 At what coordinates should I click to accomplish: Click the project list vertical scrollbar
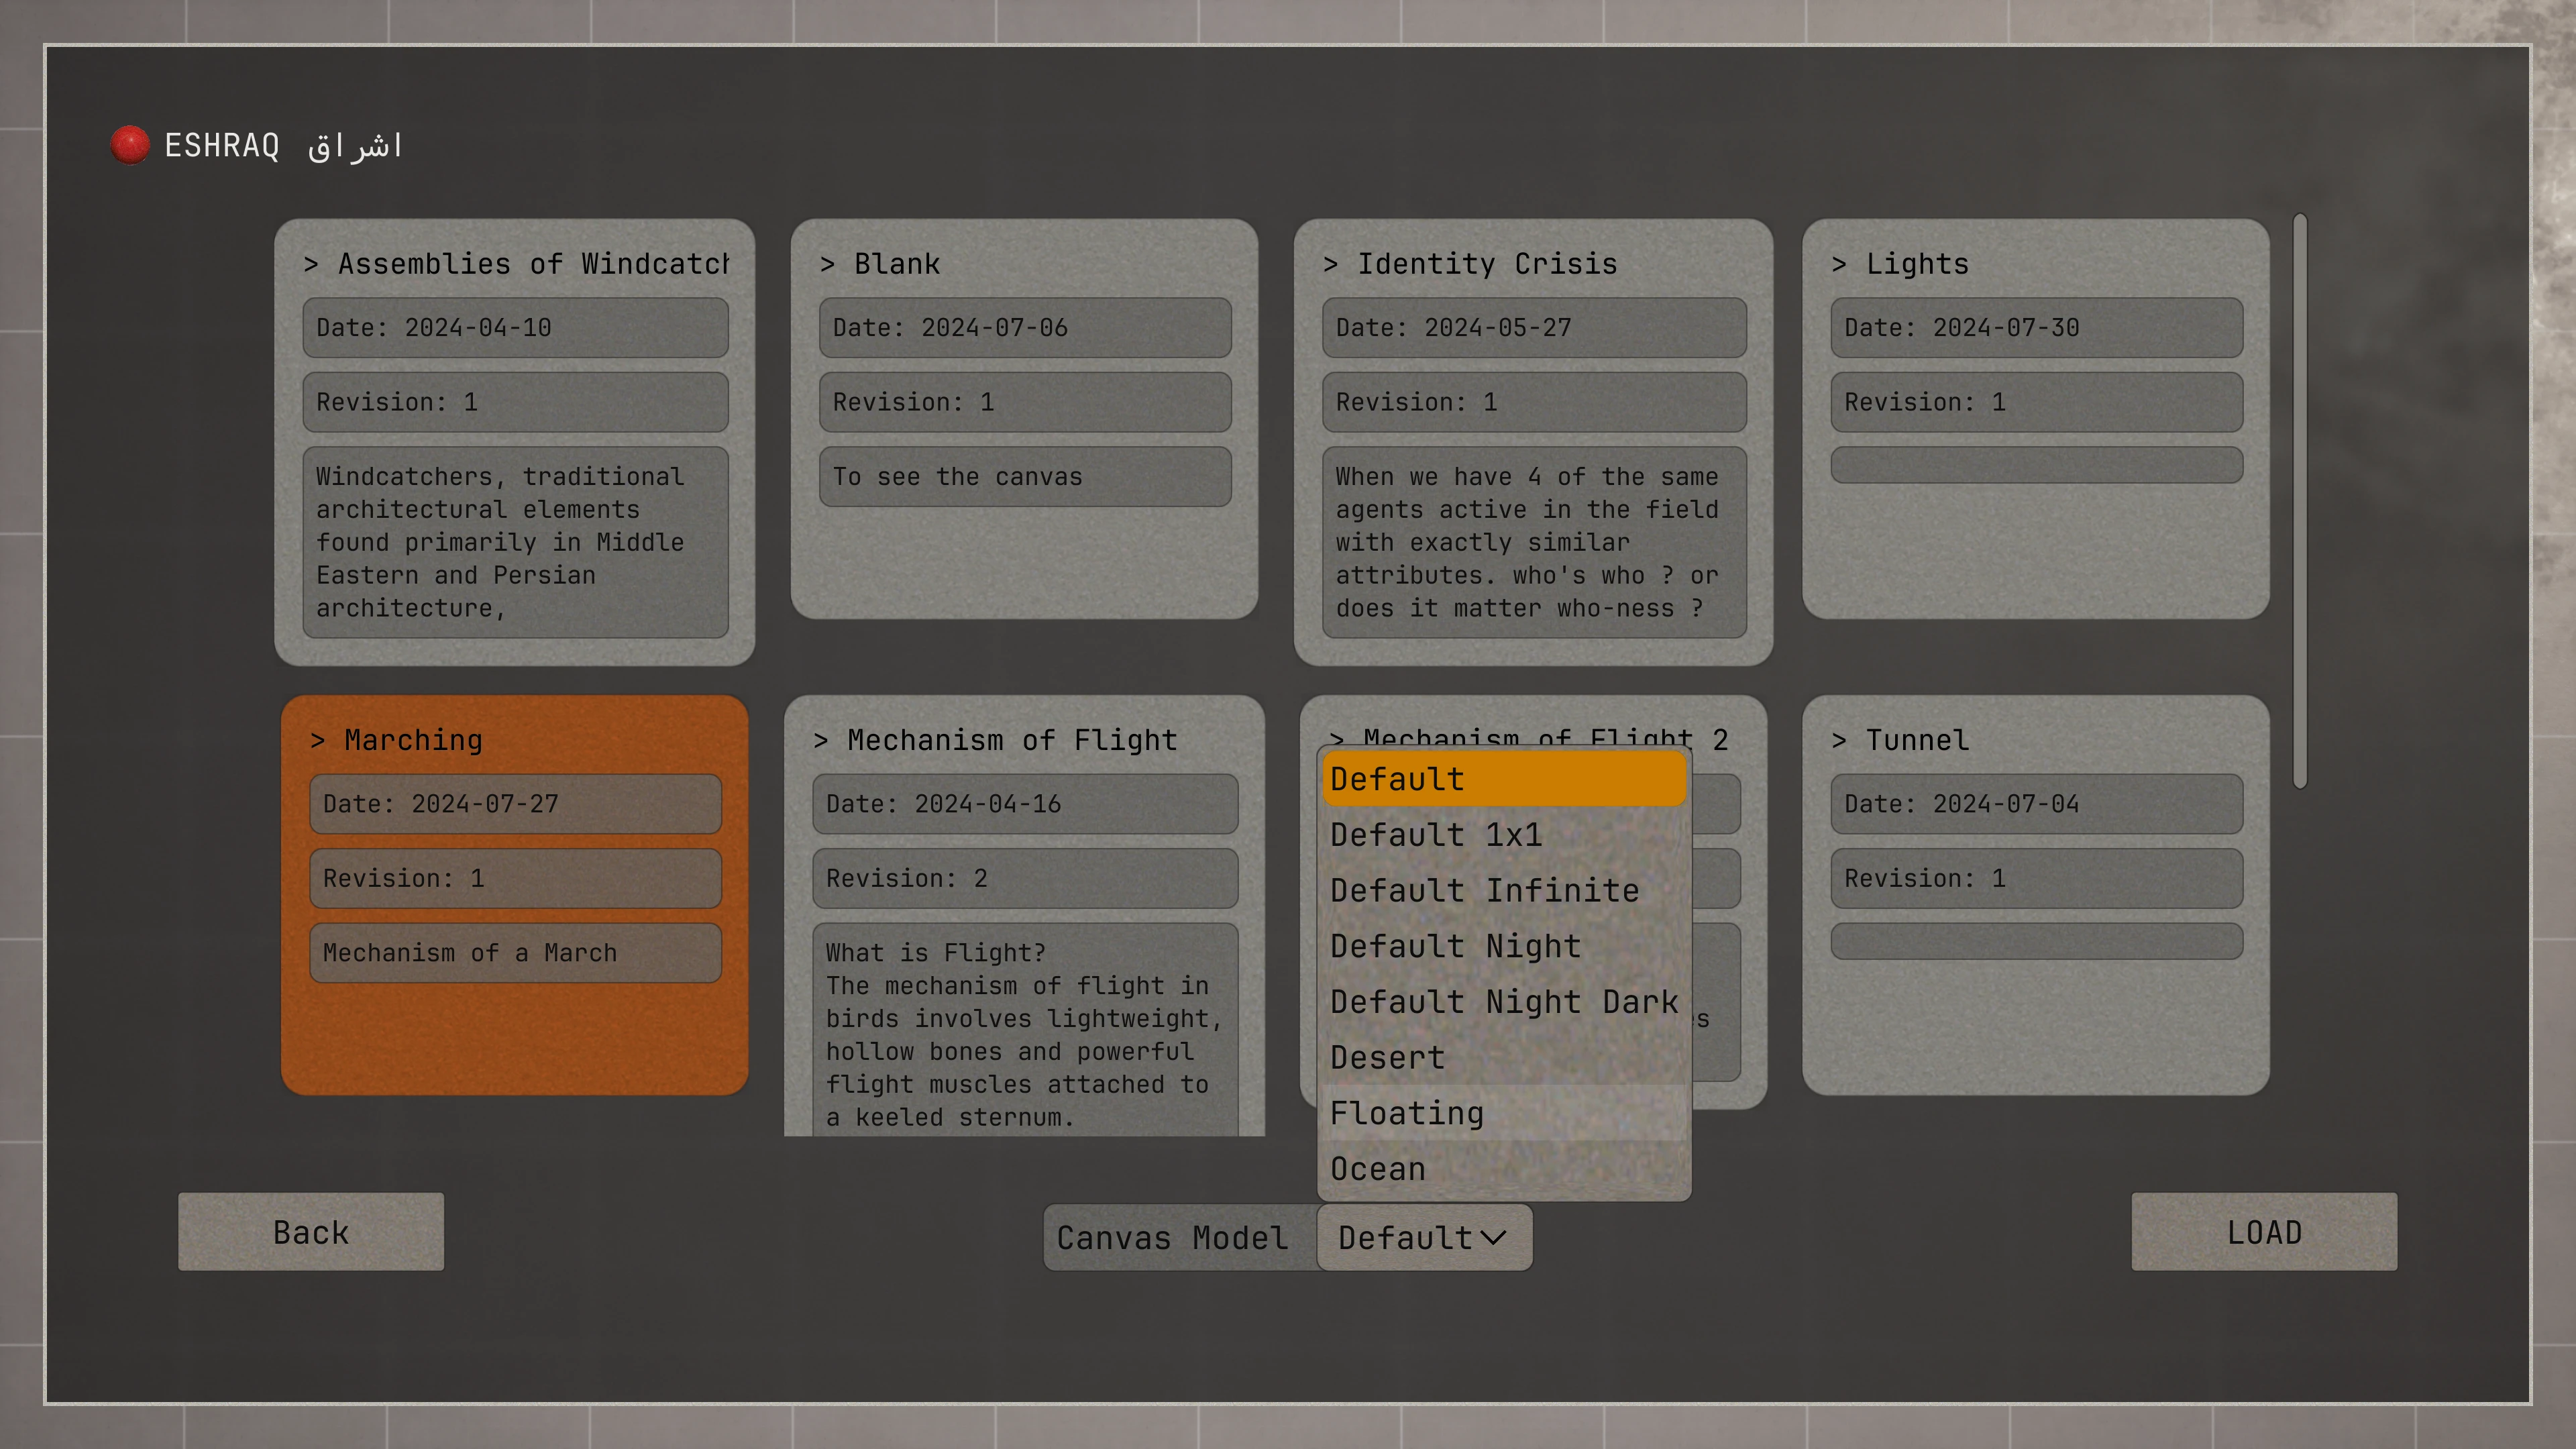tap(2299, 500)
